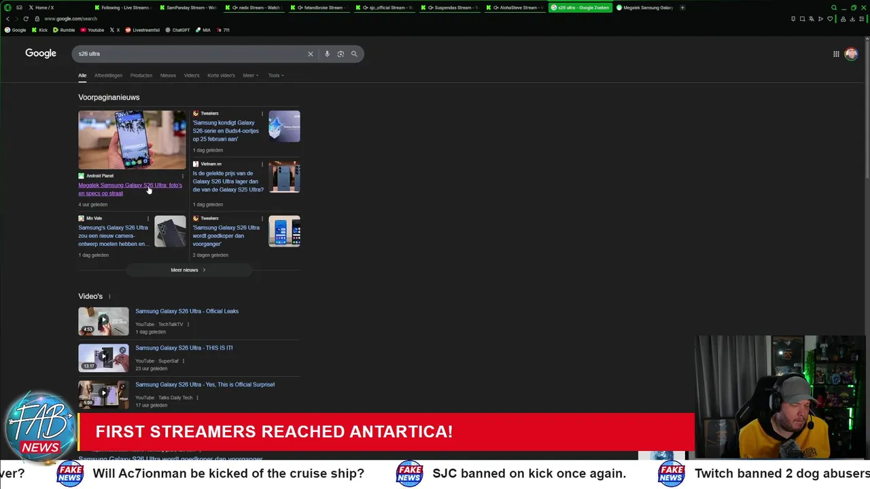This screenshot has width=870, height=489.
Task: Open options for the Talks Daily Tech video
Action: tap(197, 397)
